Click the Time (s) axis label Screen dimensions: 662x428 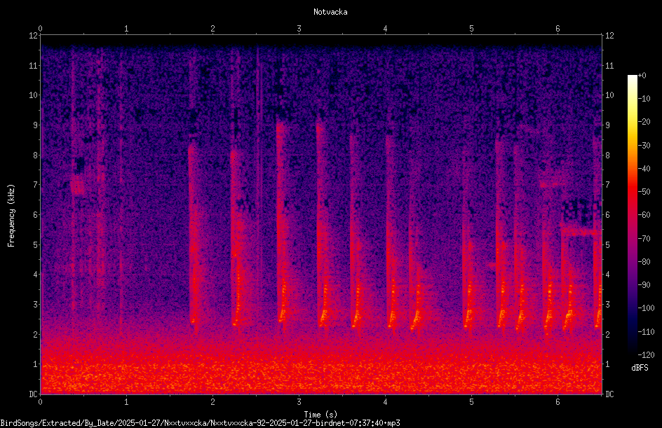point(320,415)
